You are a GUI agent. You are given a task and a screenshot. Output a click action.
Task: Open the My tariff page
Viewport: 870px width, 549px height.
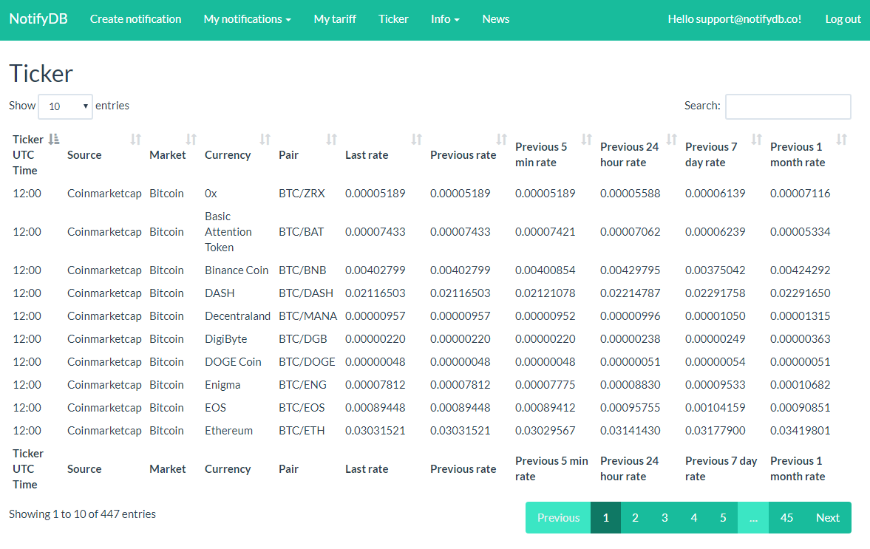[335, 18]
